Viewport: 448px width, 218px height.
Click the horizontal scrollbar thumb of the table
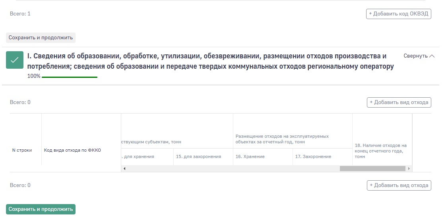click(x=372, y=169)
